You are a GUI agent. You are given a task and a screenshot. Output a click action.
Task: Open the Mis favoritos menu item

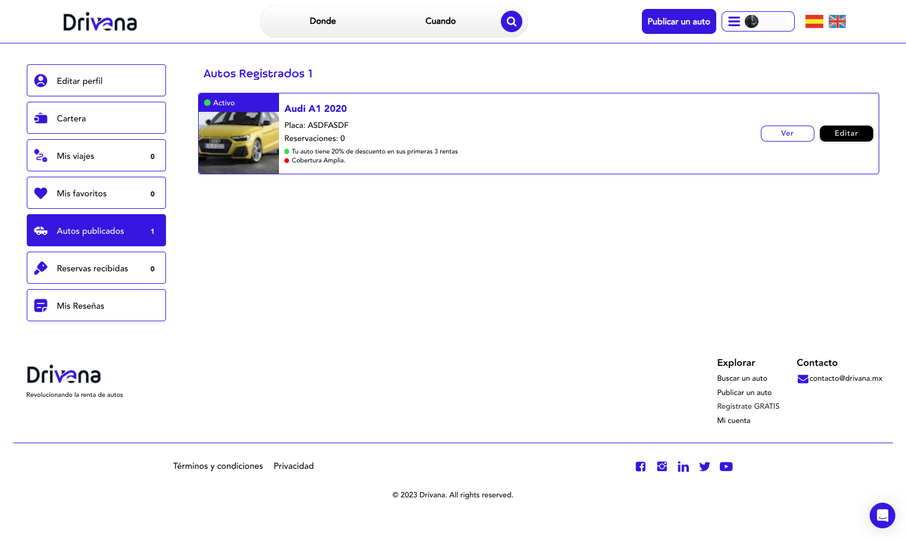click(96, 193)
